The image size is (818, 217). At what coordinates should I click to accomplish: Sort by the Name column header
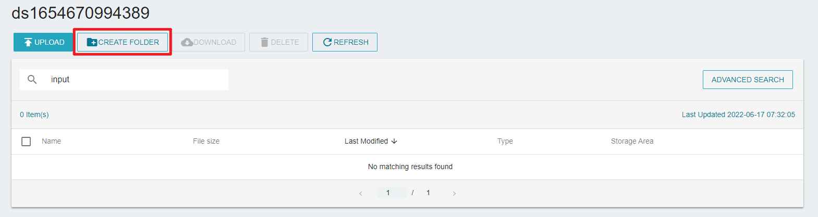(51, 141)
